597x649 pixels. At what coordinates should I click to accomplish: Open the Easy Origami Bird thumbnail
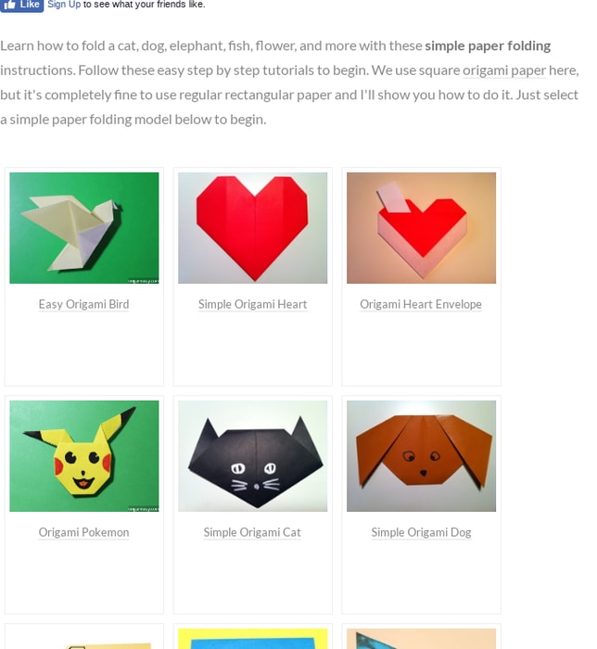click(84, 228)
